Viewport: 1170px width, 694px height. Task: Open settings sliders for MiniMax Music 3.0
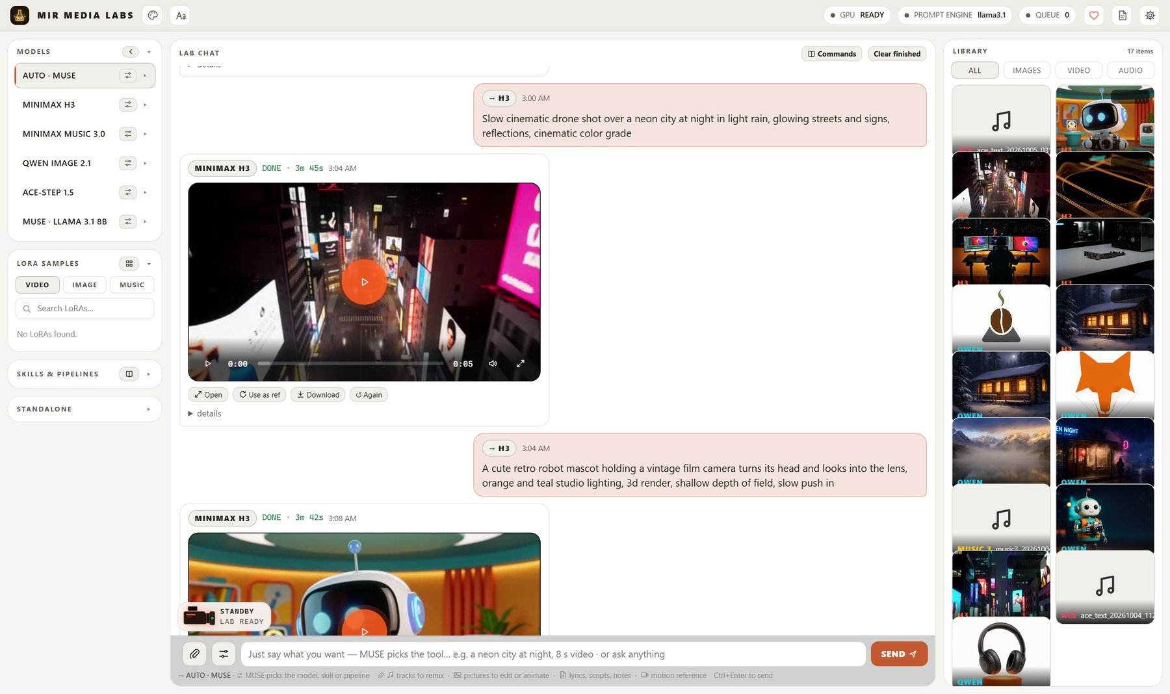(x=128, y=134)
